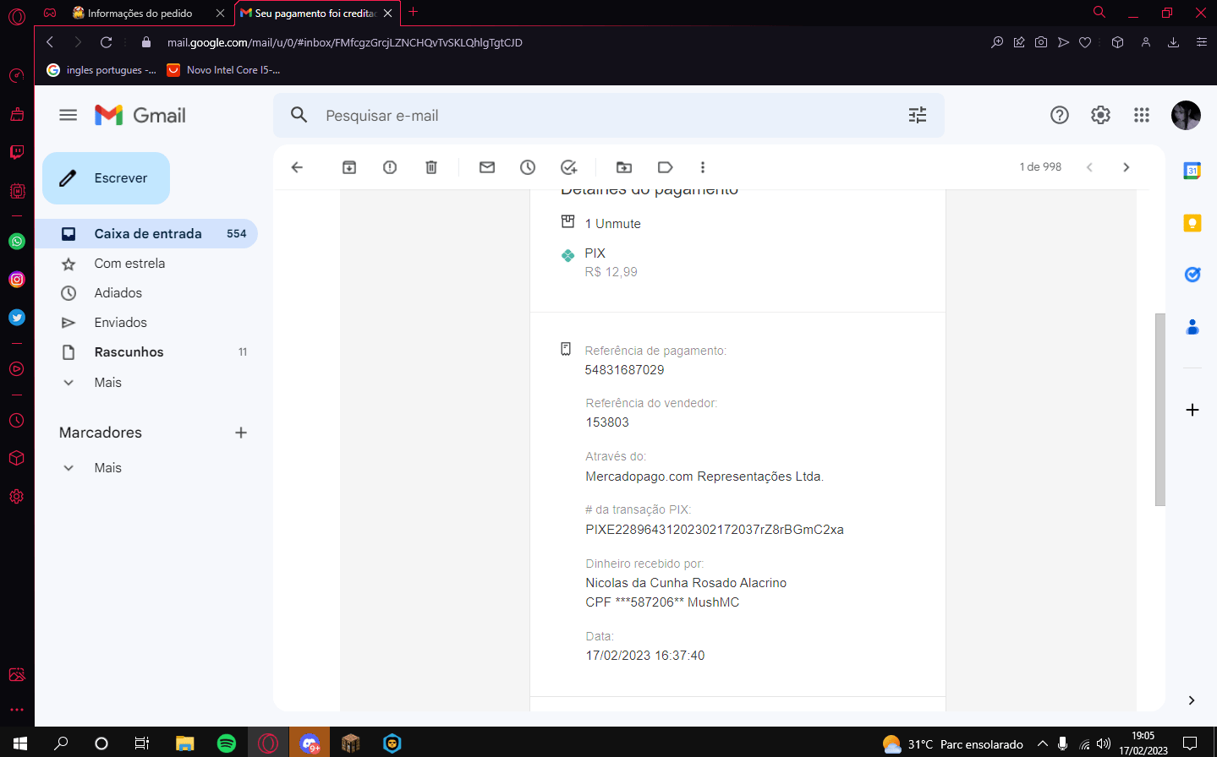Hide side panel chevron at bottom
Viewport: 1217px width, 757px height.
click(1192, 700)
